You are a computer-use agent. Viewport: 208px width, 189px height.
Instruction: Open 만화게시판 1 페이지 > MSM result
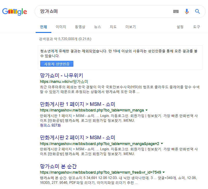coord(77,104)
